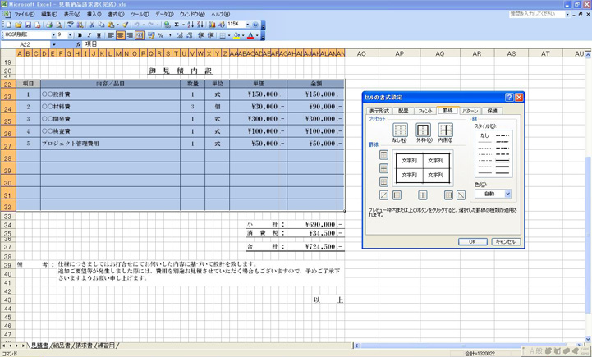Click the Spelling check icon

[x=71, y=25]
